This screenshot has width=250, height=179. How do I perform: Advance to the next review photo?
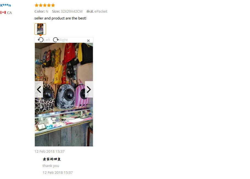coord(89,89)
